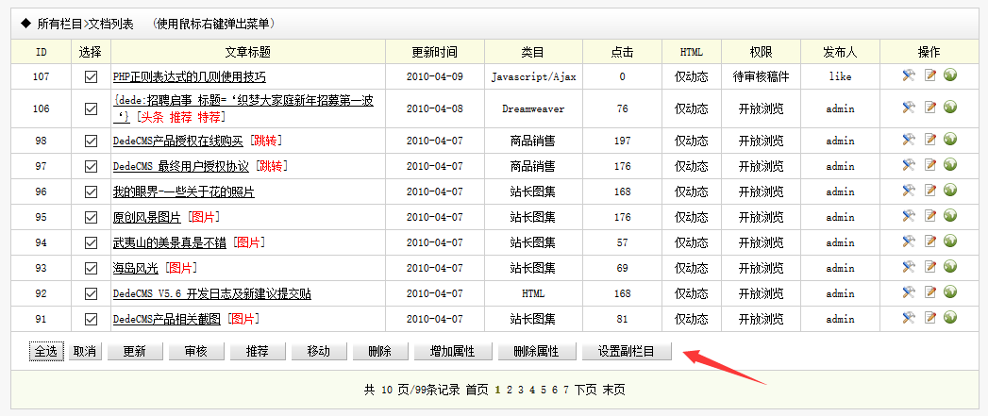Click the tool icon in row ID 92
Viewport: 988px width, 416px height.
point(909,292)
